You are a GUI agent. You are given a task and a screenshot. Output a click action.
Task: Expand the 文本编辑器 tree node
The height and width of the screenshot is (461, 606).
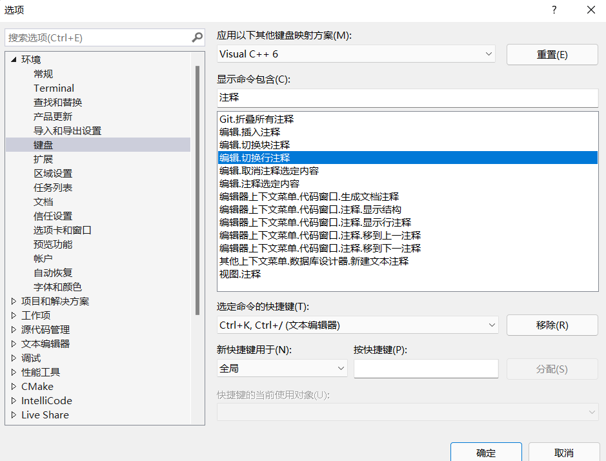(14, 343)
